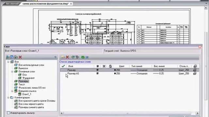Select the Выноски filter in tree
This screenshot has height=117, width=209.
[x=23, y=68]
